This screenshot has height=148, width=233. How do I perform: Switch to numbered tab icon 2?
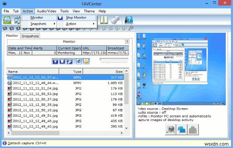point(12,28)
